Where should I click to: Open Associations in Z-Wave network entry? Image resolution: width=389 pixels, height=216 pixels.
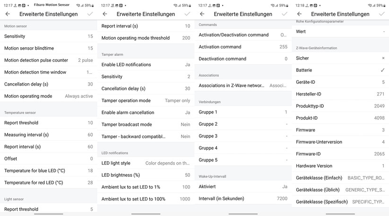[243, 86]
